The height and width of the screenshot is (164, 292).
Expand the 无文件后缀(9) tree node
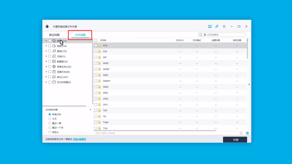46,82
